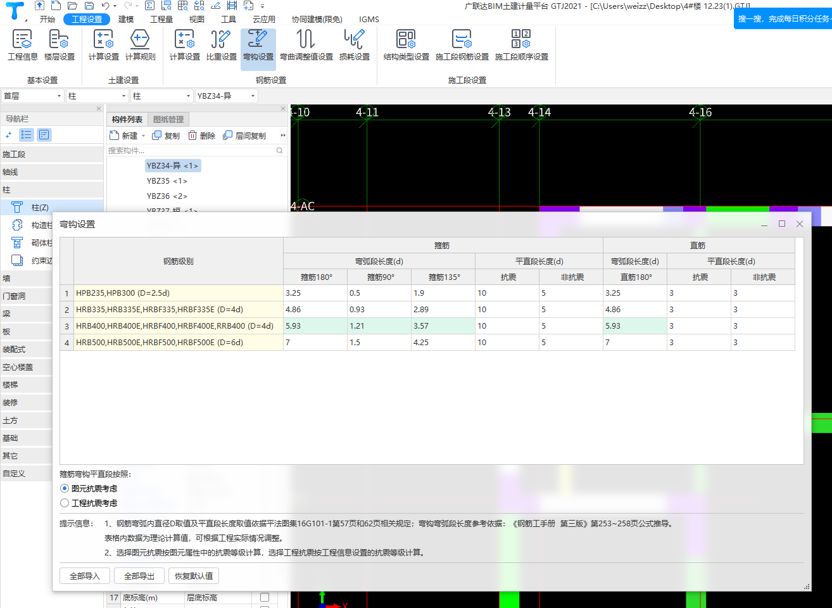The width and height of the screenshot is (832, 608).
Task: Click the 复制 copy icon in component list
Action: coord(157,136)
